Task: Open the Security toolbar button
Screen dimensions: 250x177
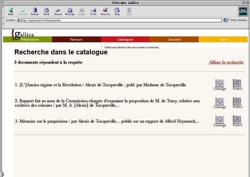Action: [105, 12]
